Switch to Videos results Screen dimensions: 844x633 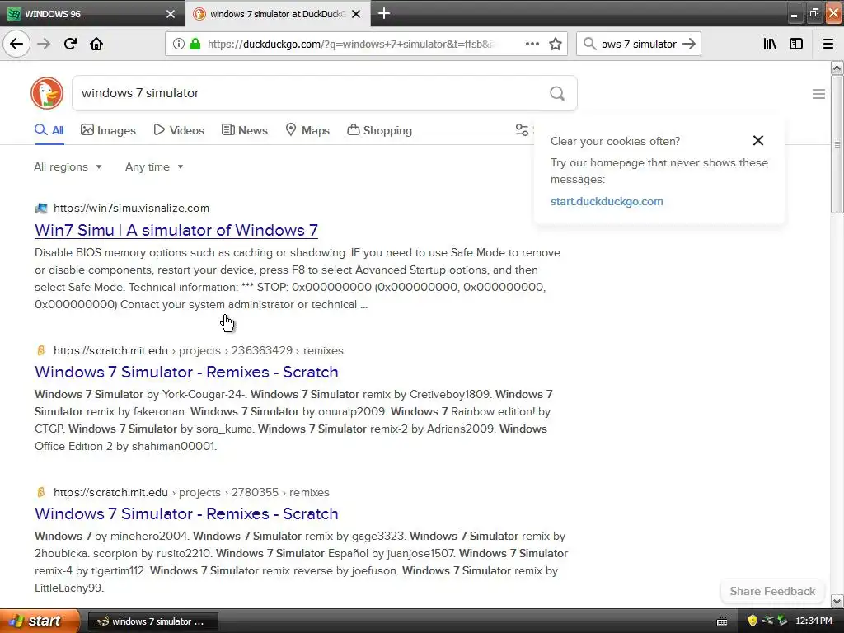179,130
